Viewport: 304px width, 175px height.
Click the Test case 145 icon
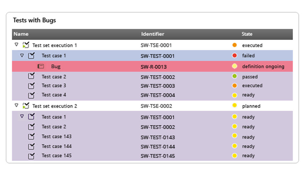coord(31,156)
